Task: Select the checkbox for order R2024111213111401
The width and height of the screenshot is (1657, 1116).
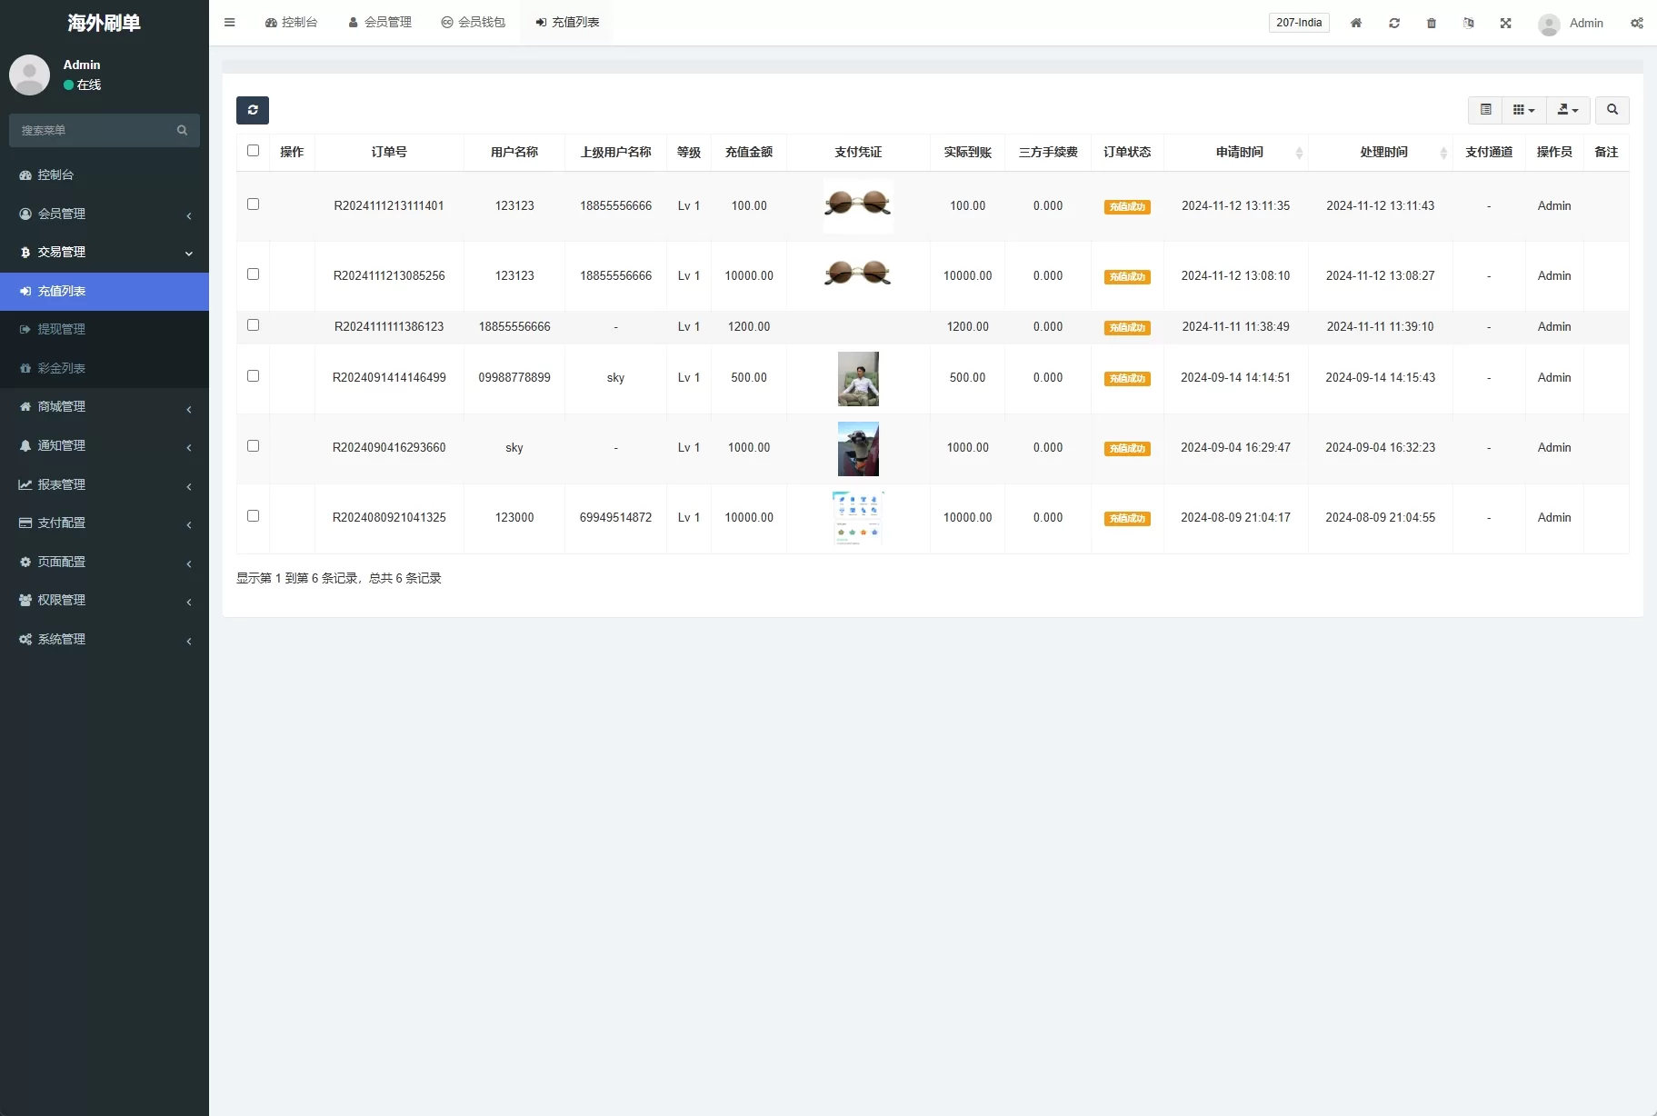Action: [253, 204]
